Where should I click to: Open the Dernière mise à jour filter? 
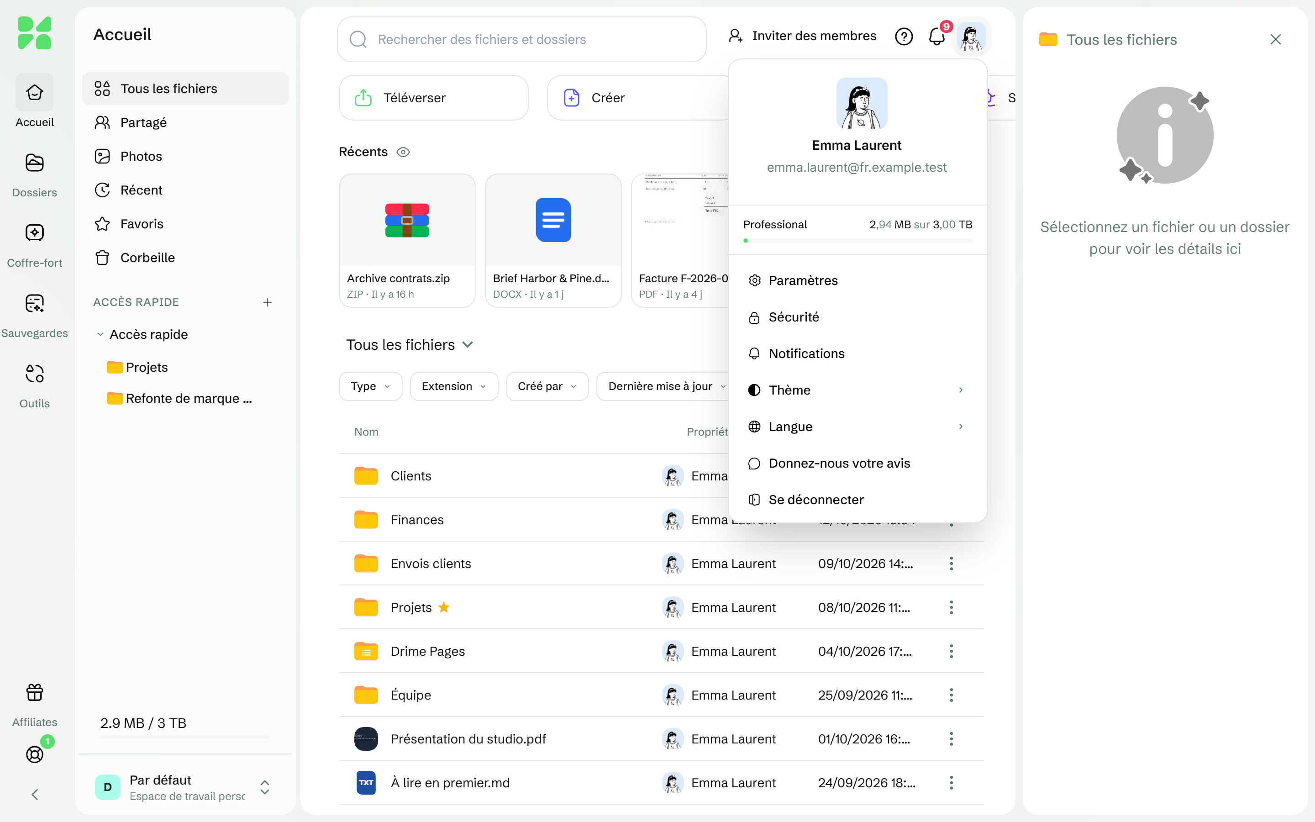(663, 386)
